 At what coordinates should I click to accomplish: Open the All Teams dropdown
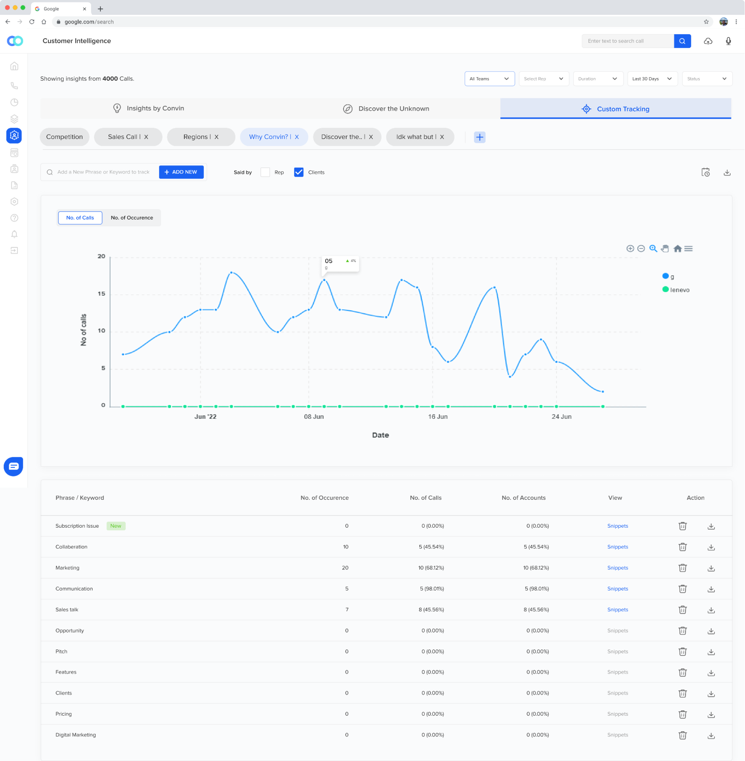click(489, 79)
